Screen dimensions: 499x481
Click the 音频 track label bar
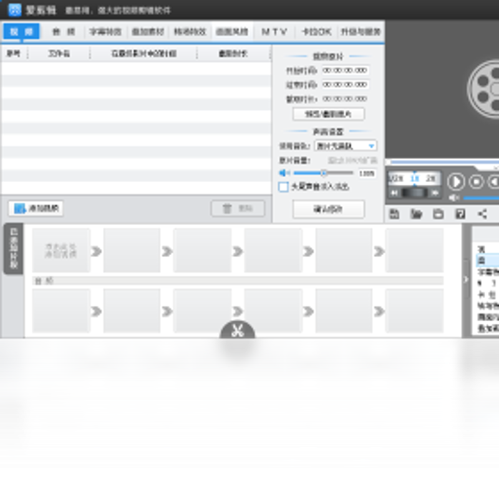click(238, 281)
